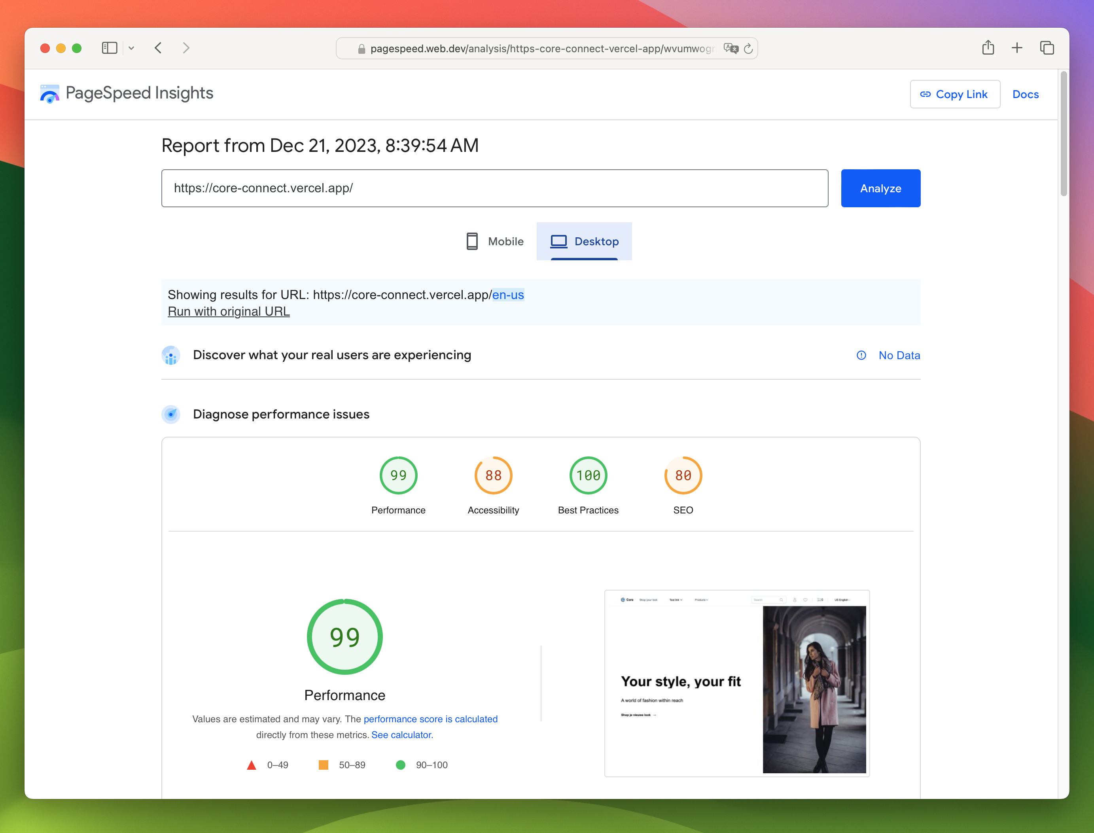The image size is (1094, 833).
Task: Click the Copy Link button
Action: [954, 94]
